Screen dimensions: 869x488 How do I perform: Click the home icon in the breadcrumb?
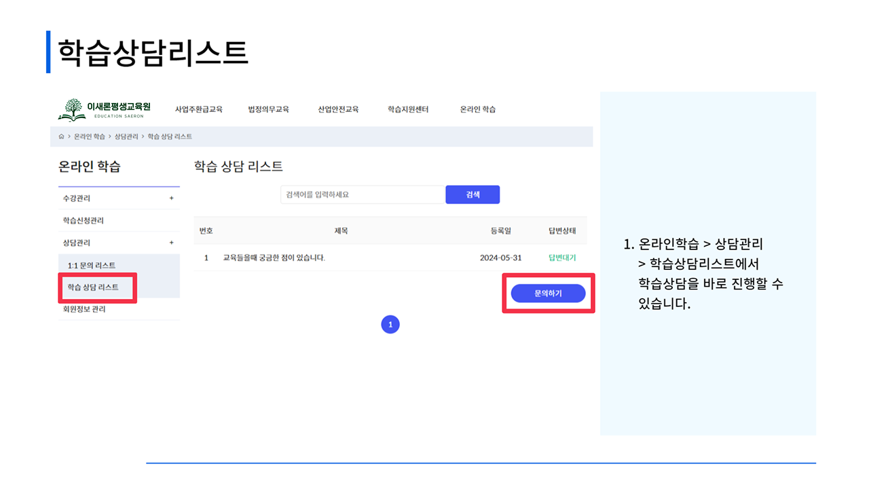[61, 137]
